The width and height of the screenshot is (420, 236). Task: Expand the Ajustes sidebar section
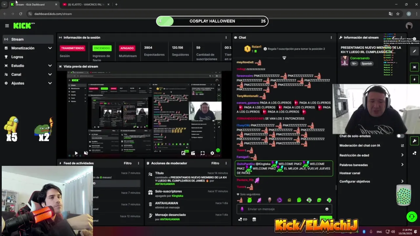tap(50, 83)
